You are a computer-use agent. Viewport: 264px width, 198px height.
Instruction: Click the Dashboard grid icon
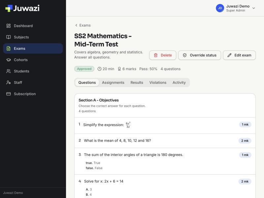pos(9,26)
